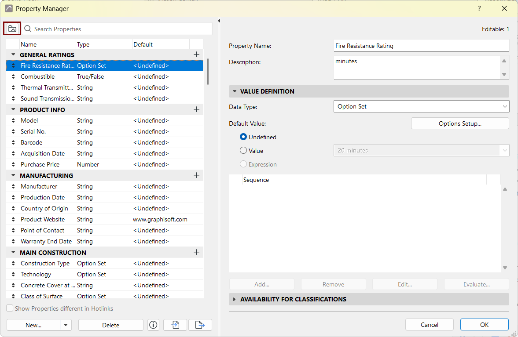Click the reorder handle for Product Website row
Image resolution: width=518 pixels, height=337 pixels.
[x=13, y=220]
